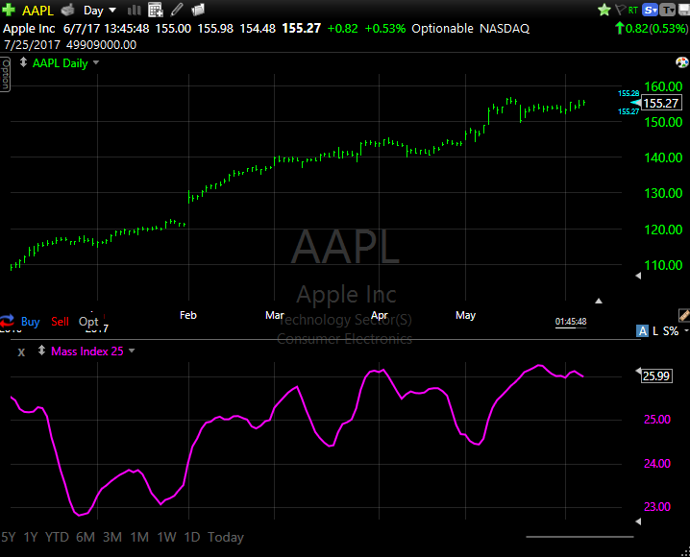Click the green star favorite icon
The width and height of the screenshot is (690, 557).
tap(604, 10)
